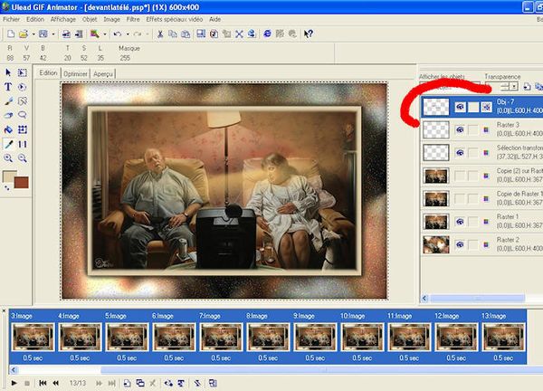Select the Fill bucket tool

pos(8,129)
